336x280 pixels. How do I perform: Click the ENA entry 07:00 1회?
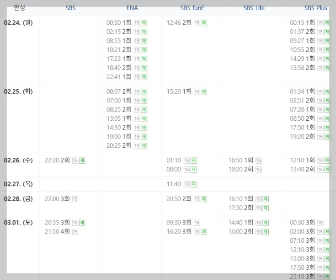click(x=119, y=101)
